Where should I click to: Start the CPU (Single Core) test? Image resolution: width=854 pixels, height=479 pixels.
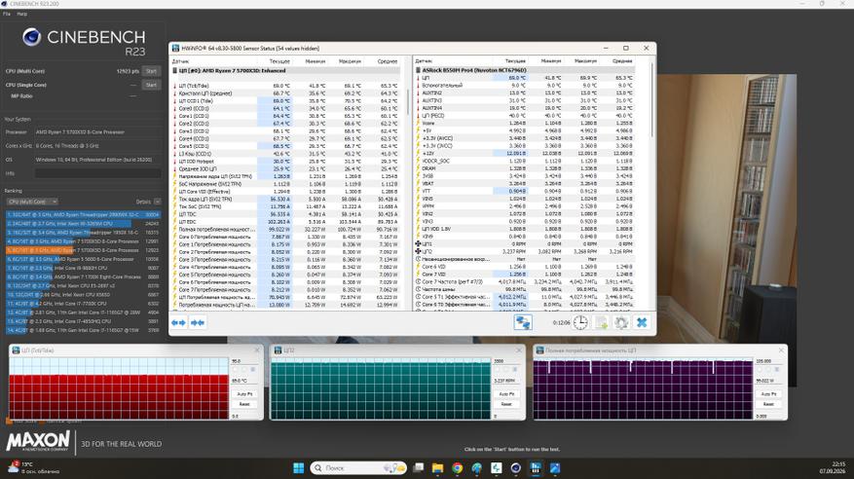(151, 85)
